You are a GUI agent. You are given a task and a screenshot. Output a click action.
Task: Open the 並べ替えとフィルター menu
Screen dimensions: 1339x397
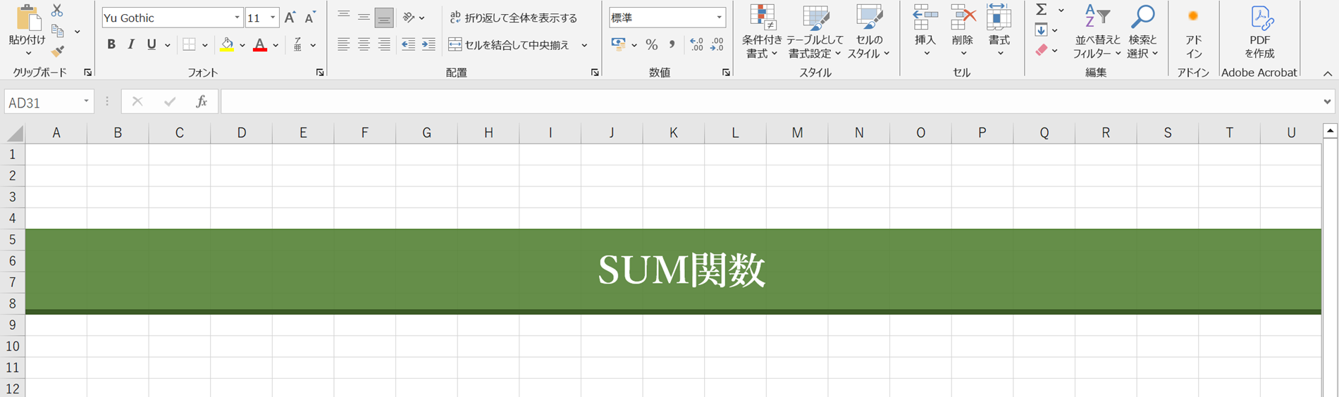[1097, 32]
